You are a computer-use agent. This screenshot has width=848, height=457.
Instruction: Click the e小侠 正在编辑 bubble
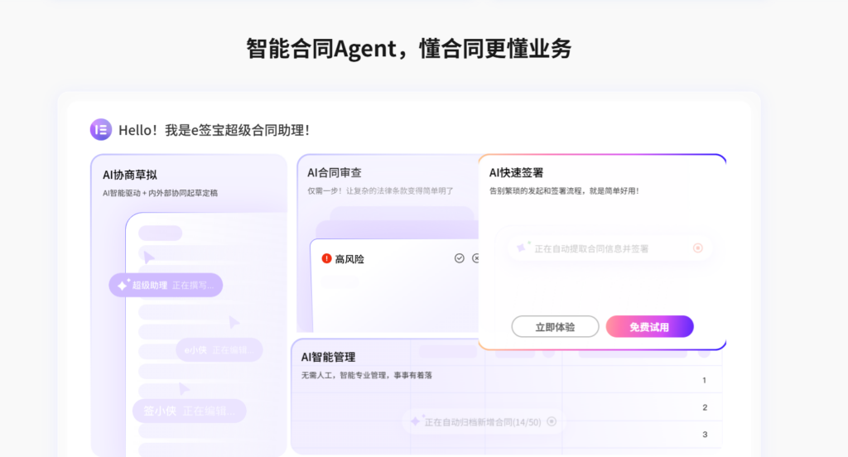pos(219,350)
